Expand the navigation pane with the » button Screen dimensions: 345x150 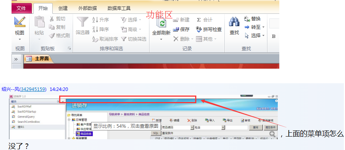tap(16, 59)
